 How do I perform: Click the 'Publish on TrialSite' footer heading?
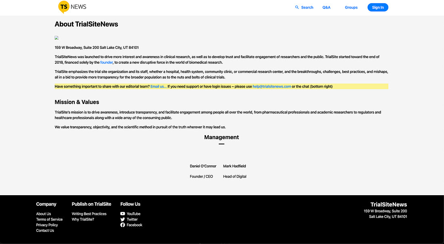[92, 204]
